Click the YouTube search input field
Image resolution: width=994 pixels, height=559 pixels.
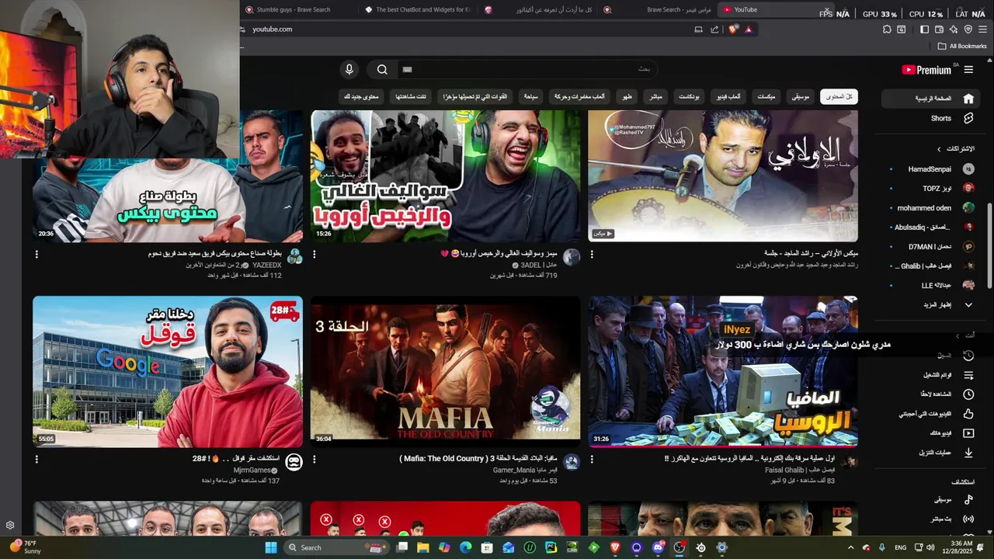pos(528,69)
